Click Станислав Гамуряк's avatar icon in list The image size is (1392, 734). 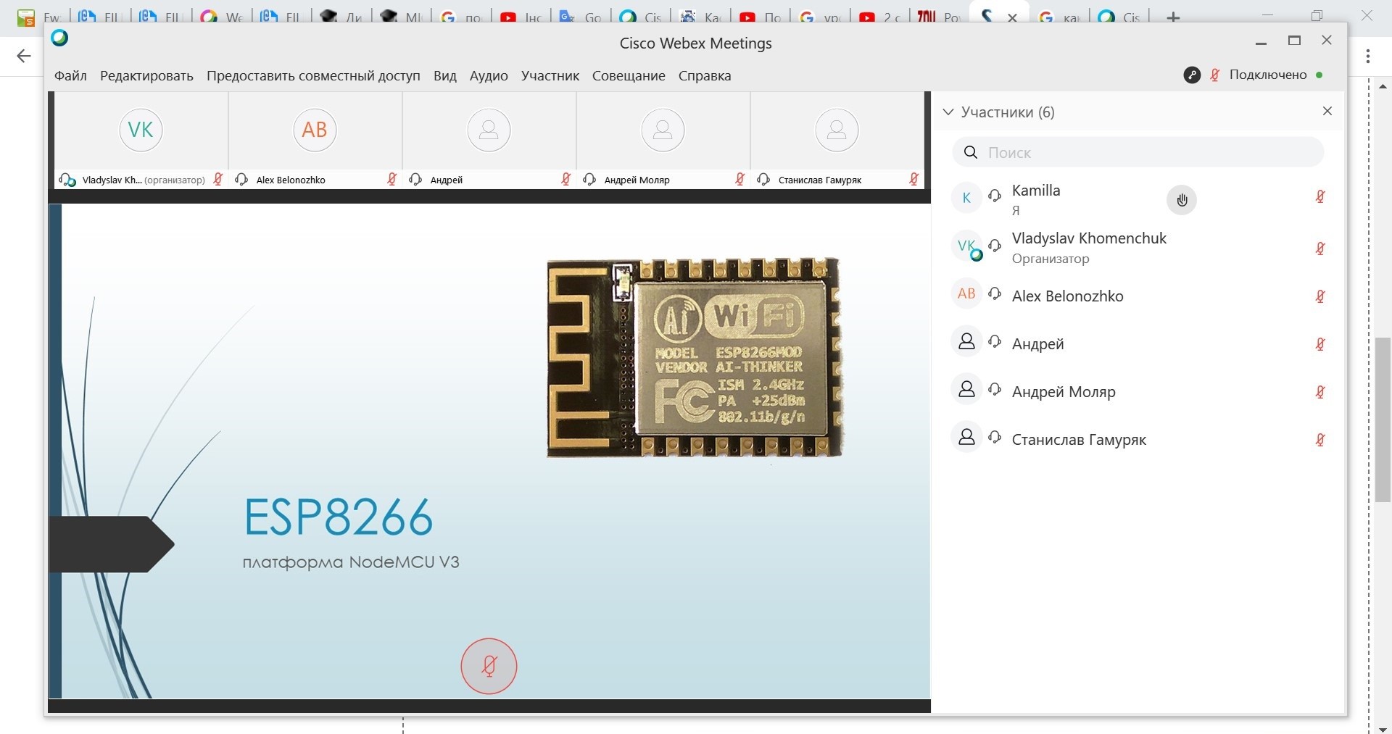tap(966, 437)
